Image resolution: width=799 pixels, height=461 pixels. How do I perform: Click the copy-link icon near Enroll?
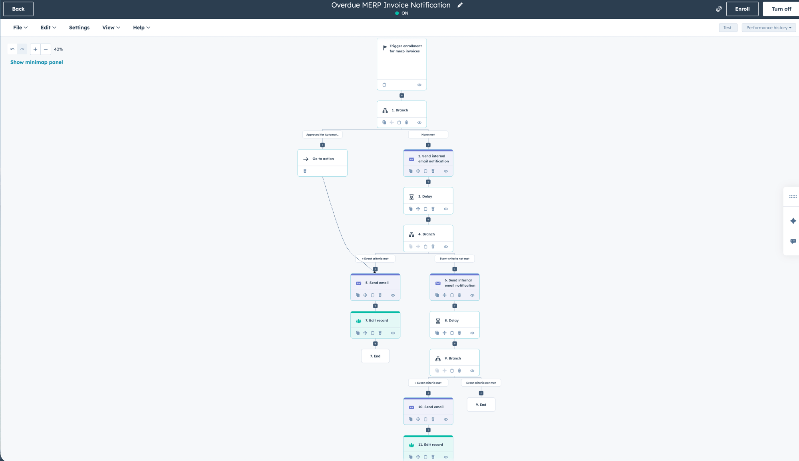(x=718, y=9)
